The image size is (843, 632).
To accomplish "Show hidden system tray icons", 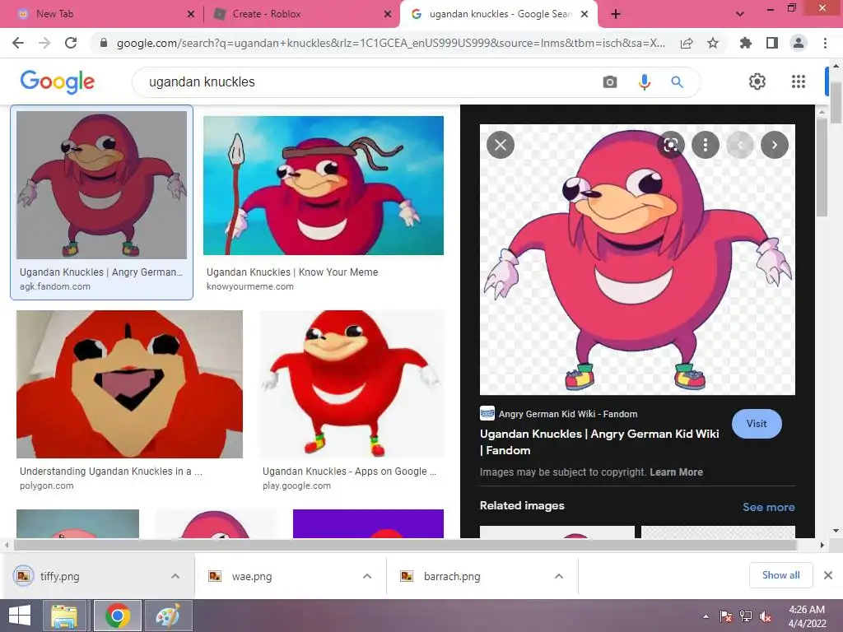I will coord(706,616).
